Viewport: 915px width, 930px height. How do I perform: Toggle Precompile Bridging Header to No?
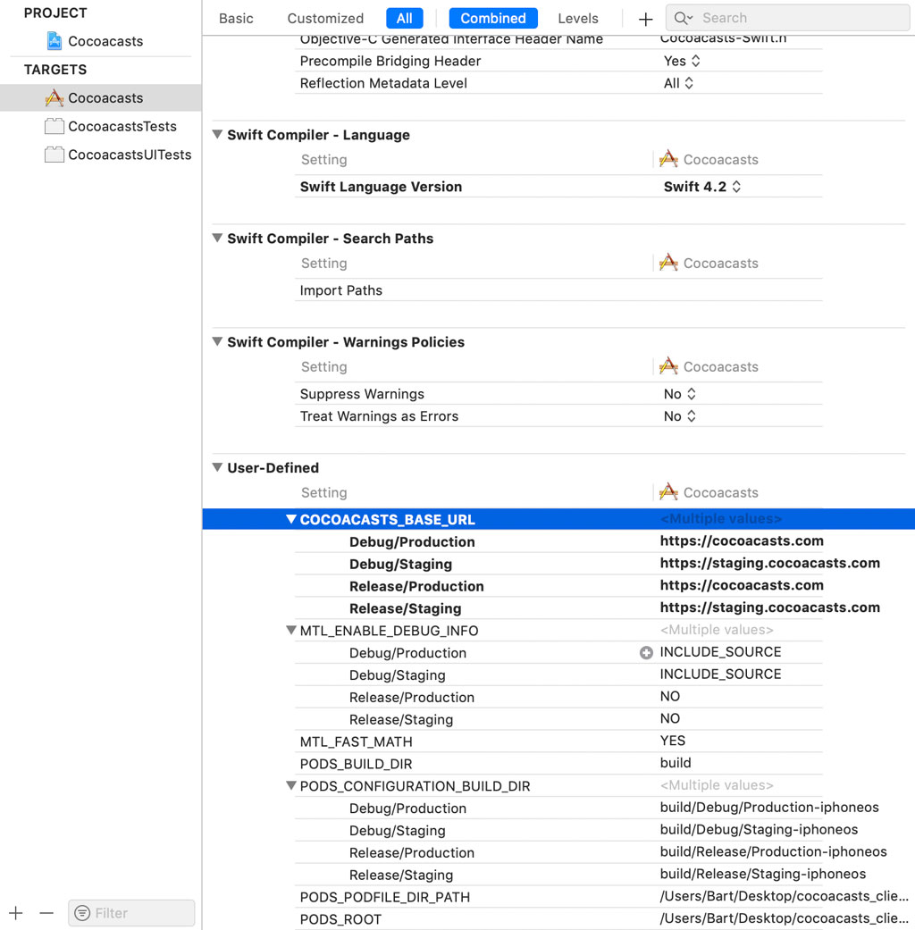coord(682,61)
